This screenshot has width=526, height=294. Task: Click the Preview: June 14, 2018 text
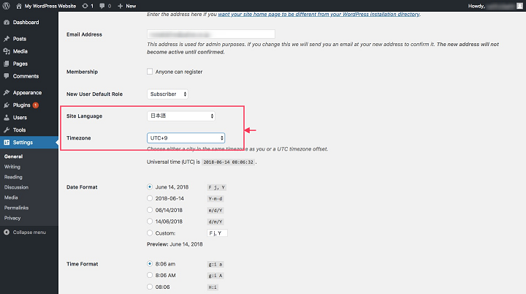[x=175, y=244]
